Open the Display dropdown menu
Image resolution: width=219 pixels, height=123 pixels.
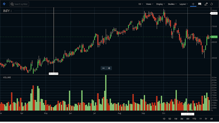[x=160, y=4]
